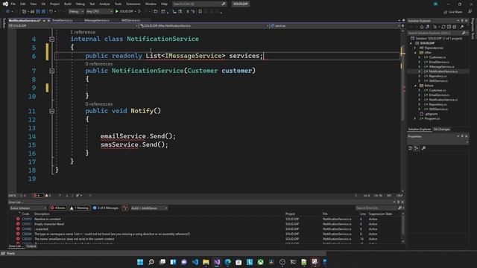Open the Solution Explorer Home icon

pos(422,27)
